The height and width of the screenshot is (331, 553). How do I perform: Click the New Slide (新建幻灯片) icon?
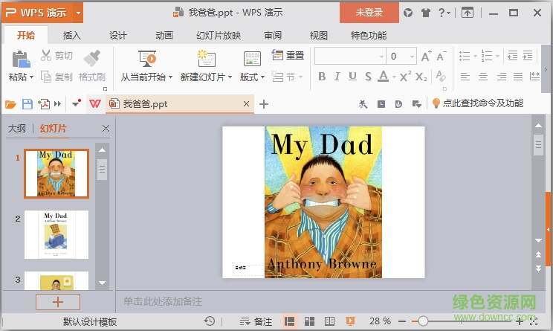pos(206,59)
